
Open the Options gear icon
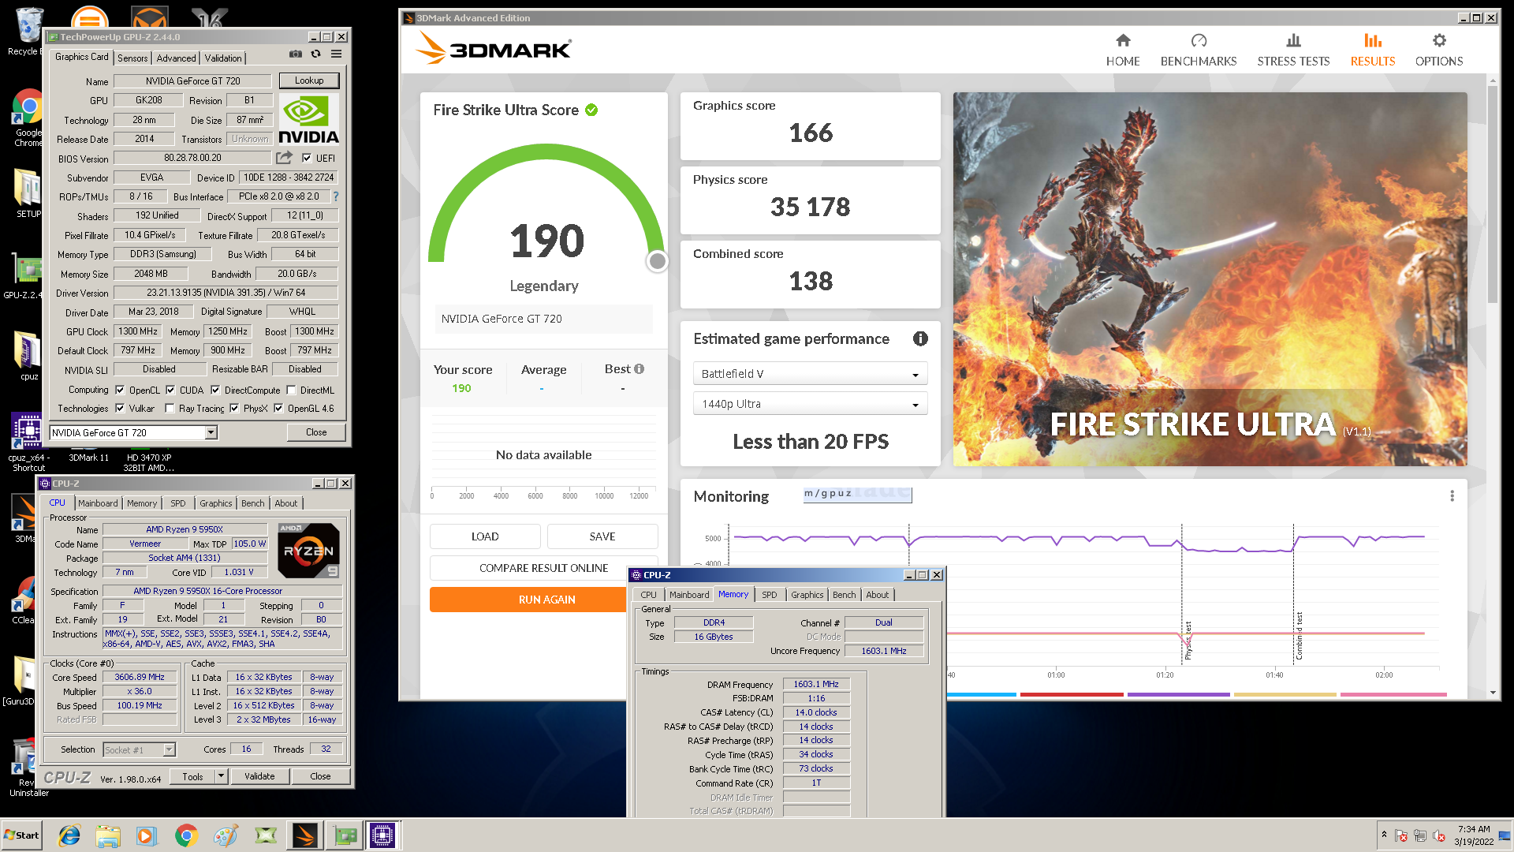(1439, 41)
